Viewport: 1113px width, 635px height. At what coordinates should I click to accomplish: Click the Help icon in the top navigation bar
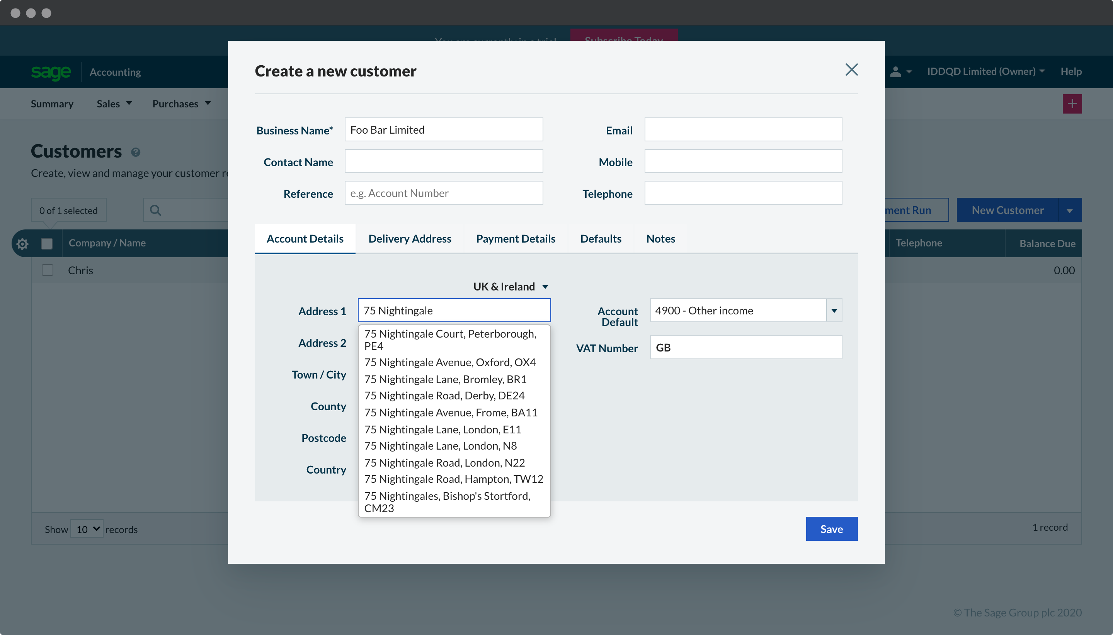[x=1071, y=71]
